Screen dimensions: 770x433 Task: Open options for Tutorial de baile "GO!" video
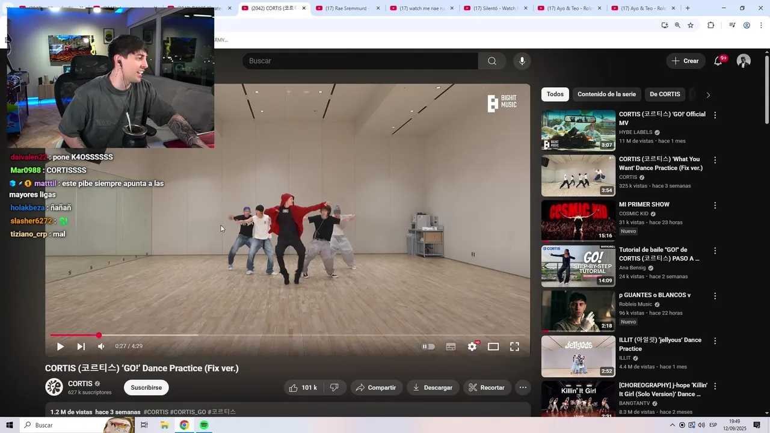point(715,250)
